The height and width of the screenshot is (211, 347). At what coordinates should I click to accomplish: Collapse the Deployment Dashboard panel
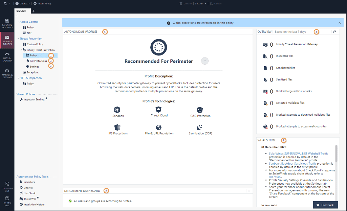(249, 190)
